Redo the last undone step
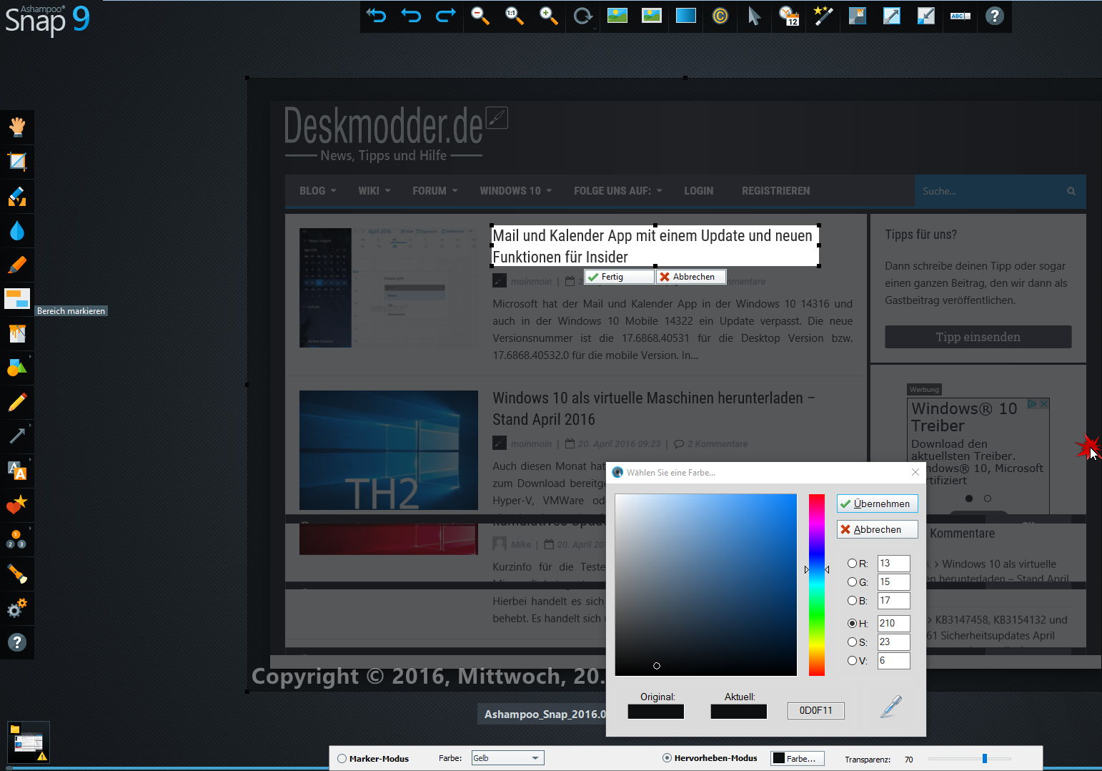The width and height of the screenshot is (1102, 771). click(445, 16)
